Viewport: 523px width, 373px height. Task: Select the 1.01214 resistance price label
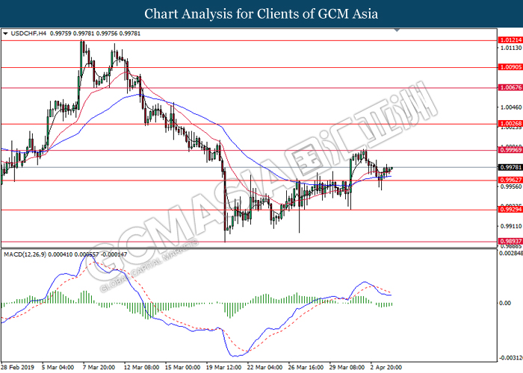[510, 40]
